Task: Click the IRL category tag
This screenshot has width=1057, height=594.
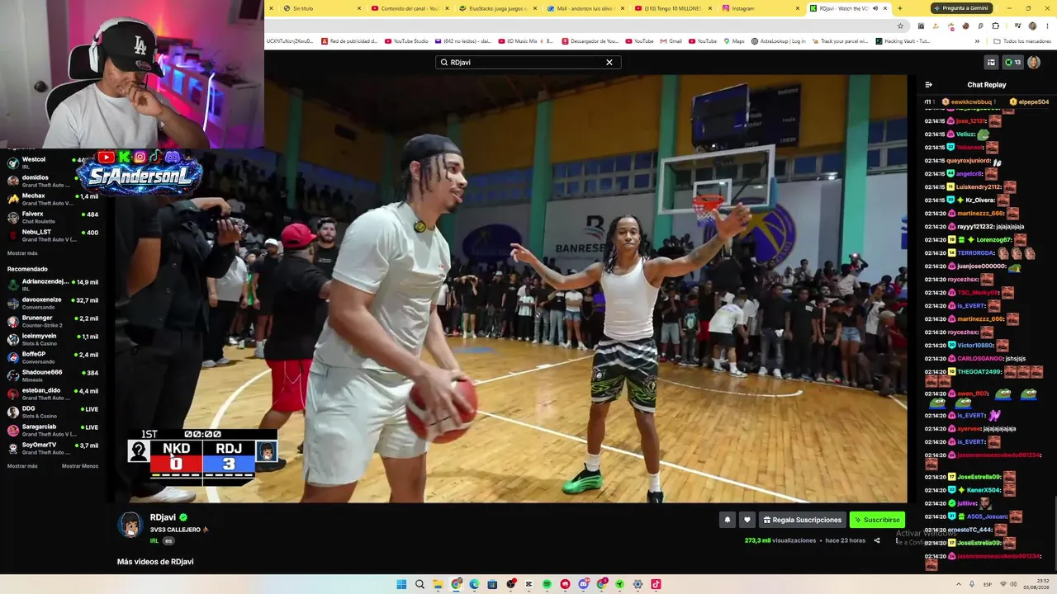Action: click(x=154, y=541)
